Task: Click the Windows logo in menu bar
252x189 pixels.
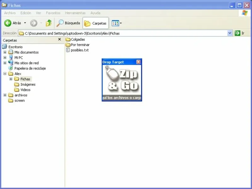Action: [x=245, y=13]
